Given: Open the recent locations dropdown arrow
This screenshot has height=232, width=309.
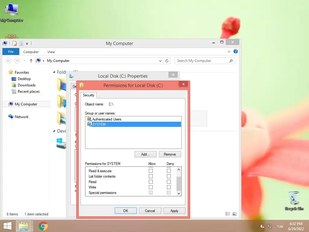Looking at the screenshot, I should pos(24,61).
